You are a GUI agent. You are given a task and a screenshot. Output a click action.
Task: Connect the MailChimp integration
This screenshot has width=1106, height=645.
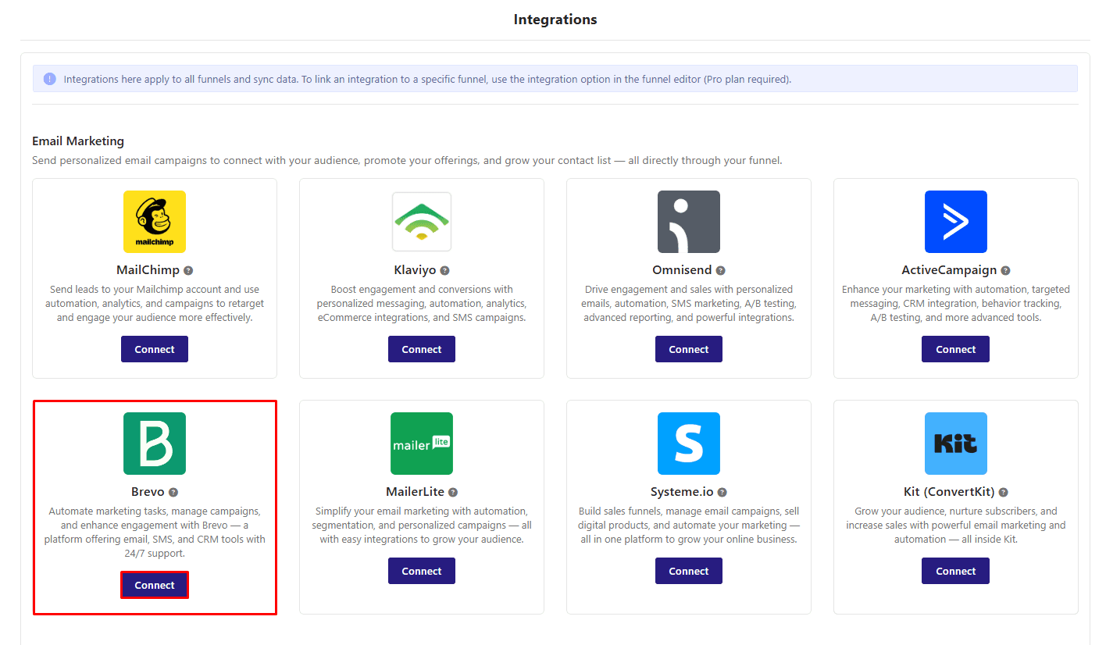click(154, 348)
